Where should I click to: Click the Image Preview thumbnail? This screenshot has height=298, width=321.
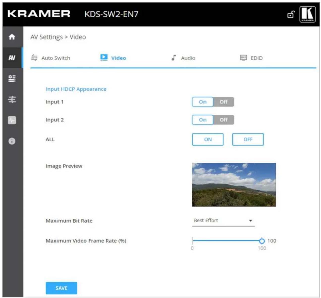234,185
